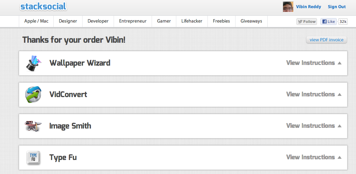Expand View Instructions for VidConvert
Viewport: 356px width, 174px height.
click(314, 94)
